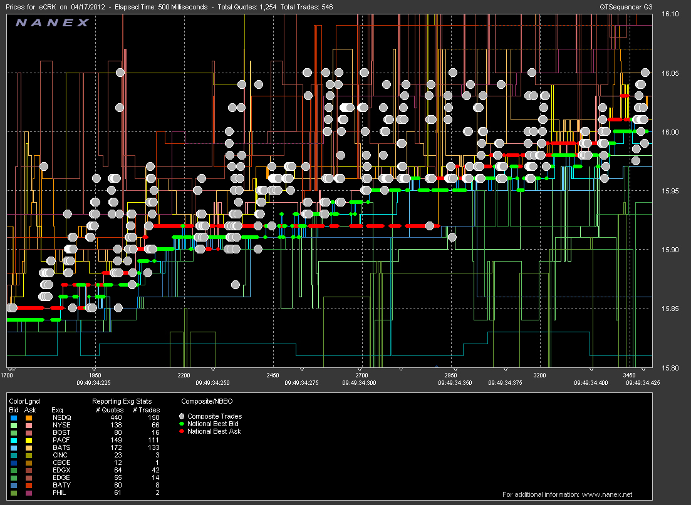The height and width of the screenshot is (505, 691).
Task: Click the NSDQ exchange label
Action: click(x=61, y=417)
